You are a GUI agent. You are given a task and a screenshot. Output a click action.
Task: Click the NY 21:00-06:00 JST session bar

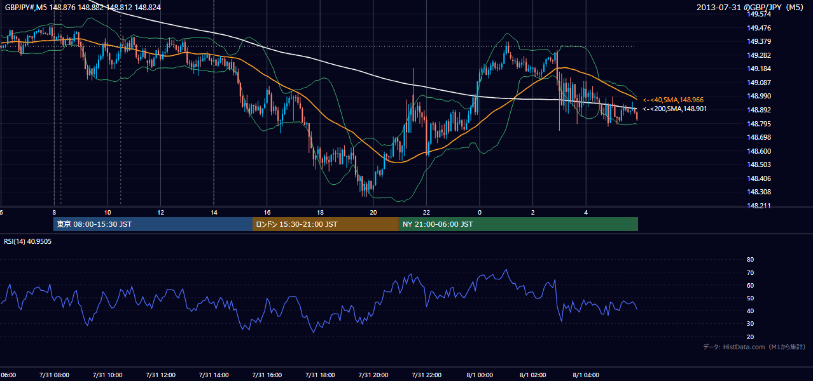[518, 224]
